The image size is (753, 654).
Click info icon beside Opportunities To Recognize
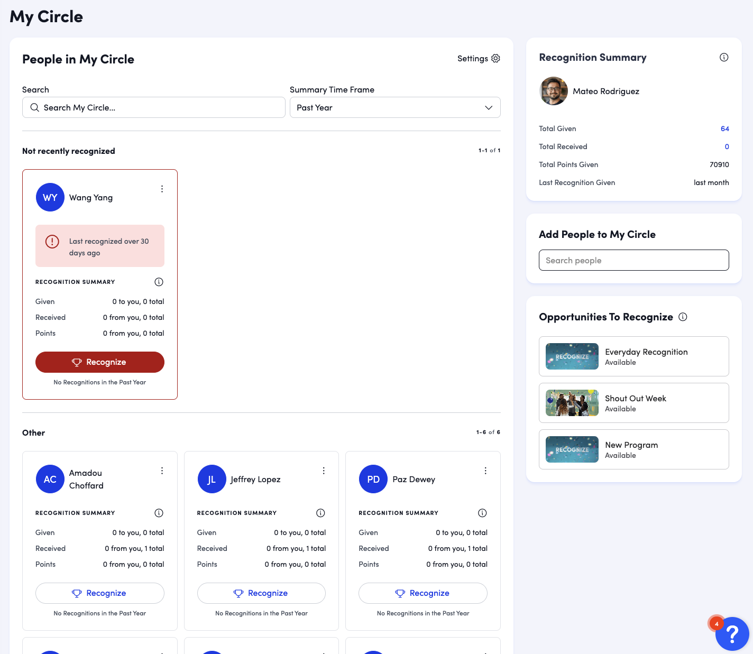click(683, 317)
